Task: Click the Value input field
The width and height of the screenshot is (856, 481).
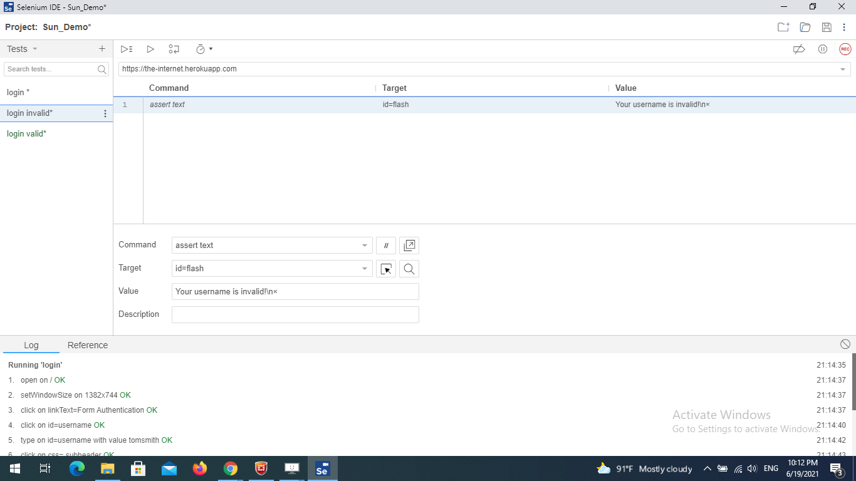Action: coord(295,291)
